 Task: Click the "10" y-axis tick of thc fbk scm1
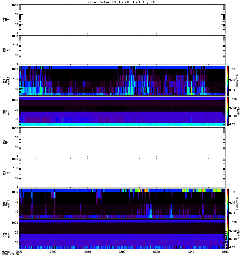[x=17, y=242]
